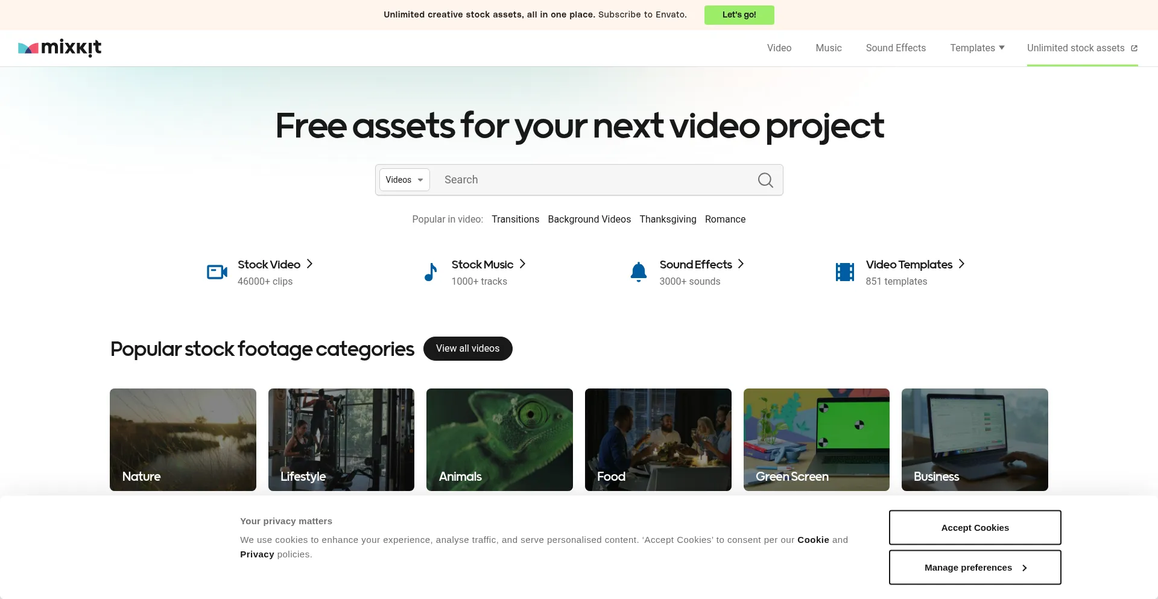Open the Stock Video heading link

tap(269, 264)
